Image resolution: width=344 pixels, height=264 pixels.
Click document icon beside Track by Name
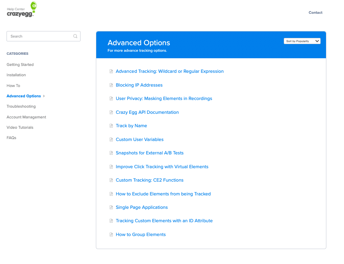[x=111, y=126]
